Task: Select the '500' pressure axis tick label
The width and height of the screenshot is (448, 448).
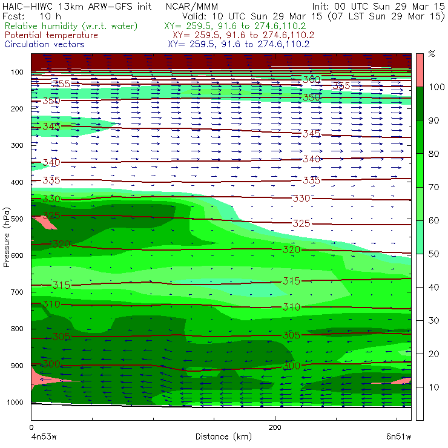Action: coord(17,219)
